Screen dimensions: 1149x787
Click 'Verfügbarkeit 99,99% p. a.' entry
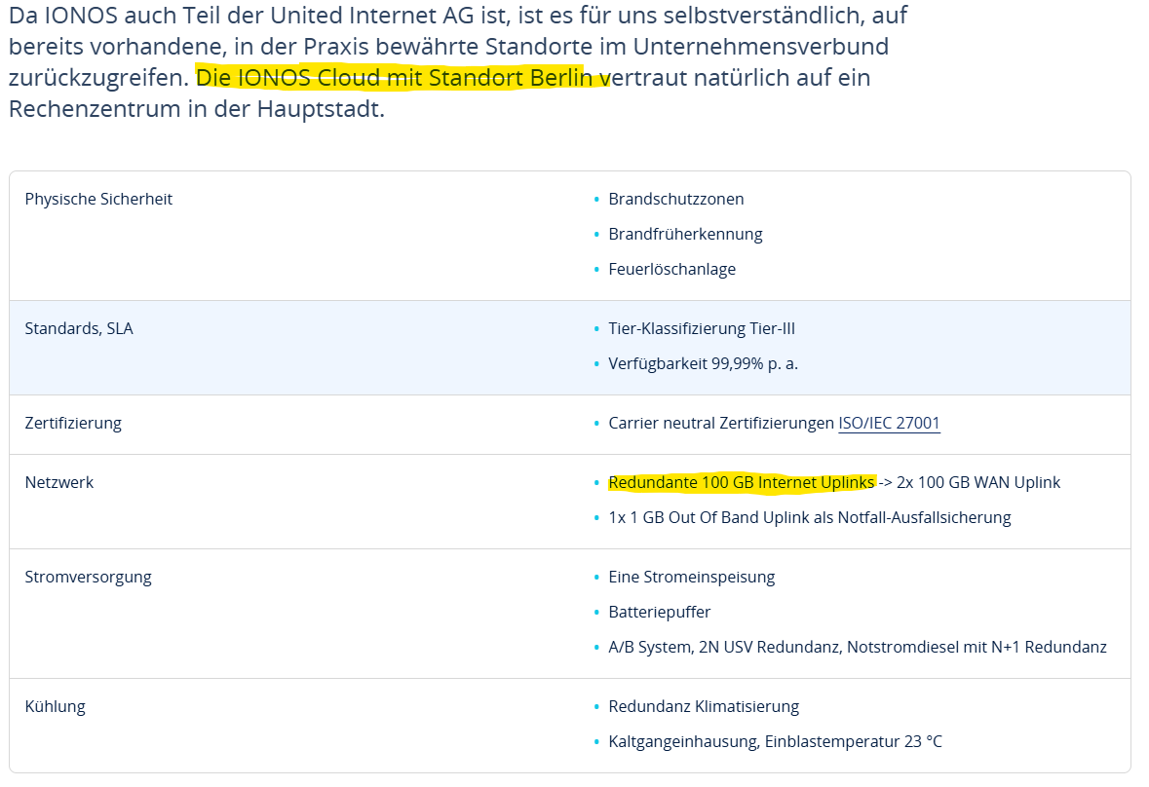pyautogui.click(x=703, y=364)
